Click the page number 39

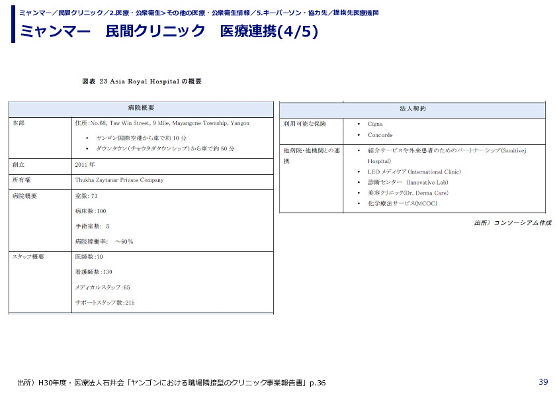pos(543,381)
